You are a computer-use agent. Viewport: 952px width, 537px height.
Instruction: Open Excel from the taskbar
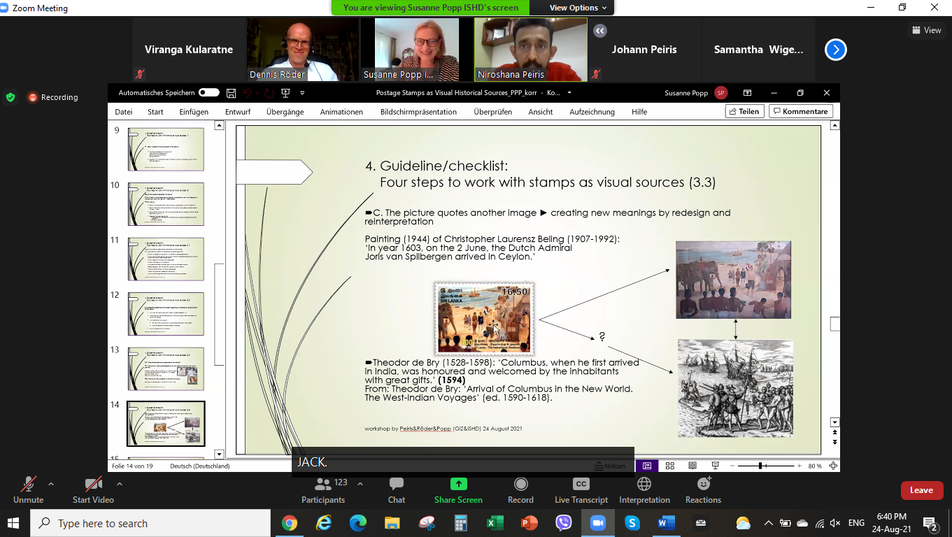coord(495,523)
